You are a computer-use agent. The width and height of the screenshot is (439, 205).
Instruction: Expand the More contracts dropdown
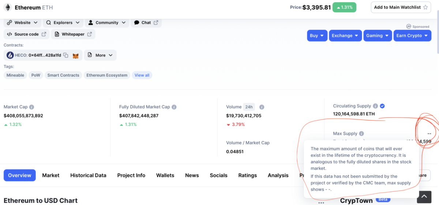[100, 55]
